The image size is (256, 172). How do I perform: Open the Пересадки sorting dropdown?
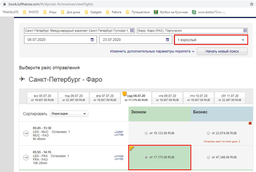click(69, 114)
